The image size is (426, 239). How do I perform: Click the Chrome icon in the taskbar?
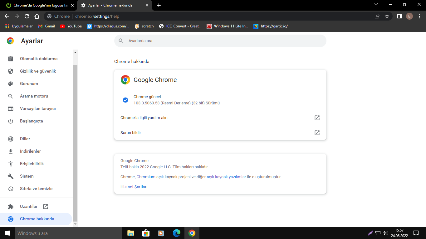point(192,233)
